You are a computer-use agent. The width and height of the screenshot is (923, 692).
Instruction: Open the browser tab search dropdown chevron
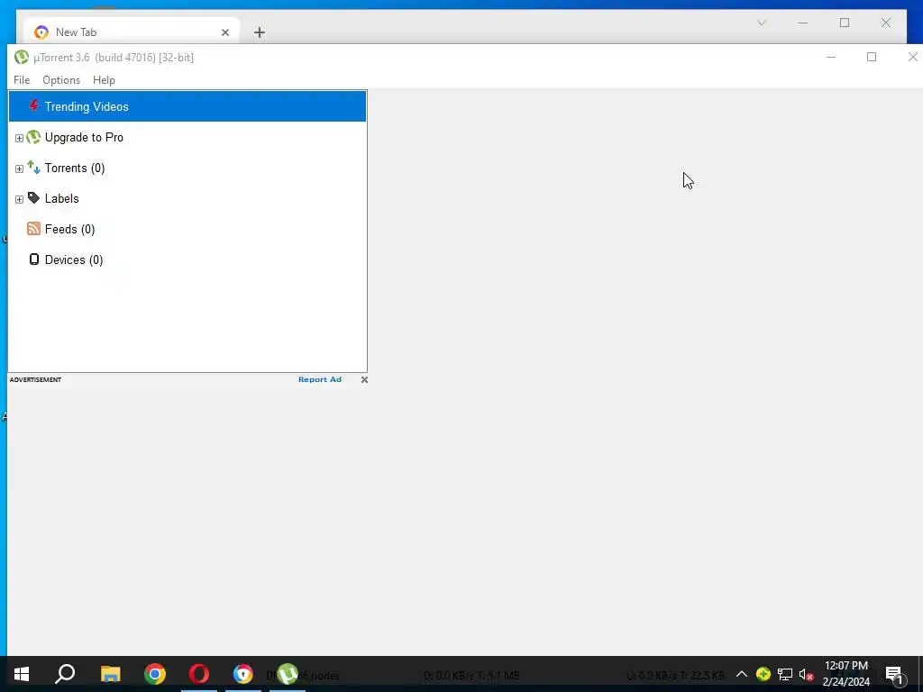click(762, 23)
